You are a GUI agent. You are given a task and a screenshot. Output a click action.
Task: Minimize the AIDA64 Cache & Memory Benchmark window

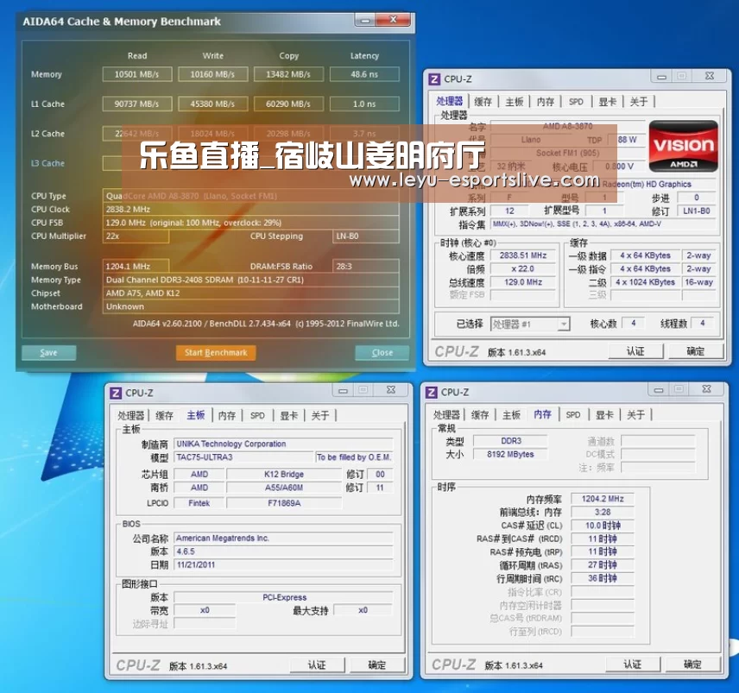365,20
